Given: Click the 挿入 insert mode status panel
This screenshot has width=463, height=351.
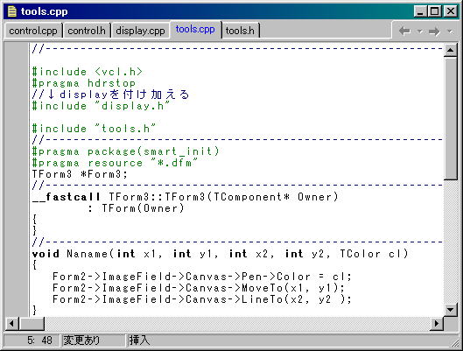Looking at the screenshot, I should (139, 340).
